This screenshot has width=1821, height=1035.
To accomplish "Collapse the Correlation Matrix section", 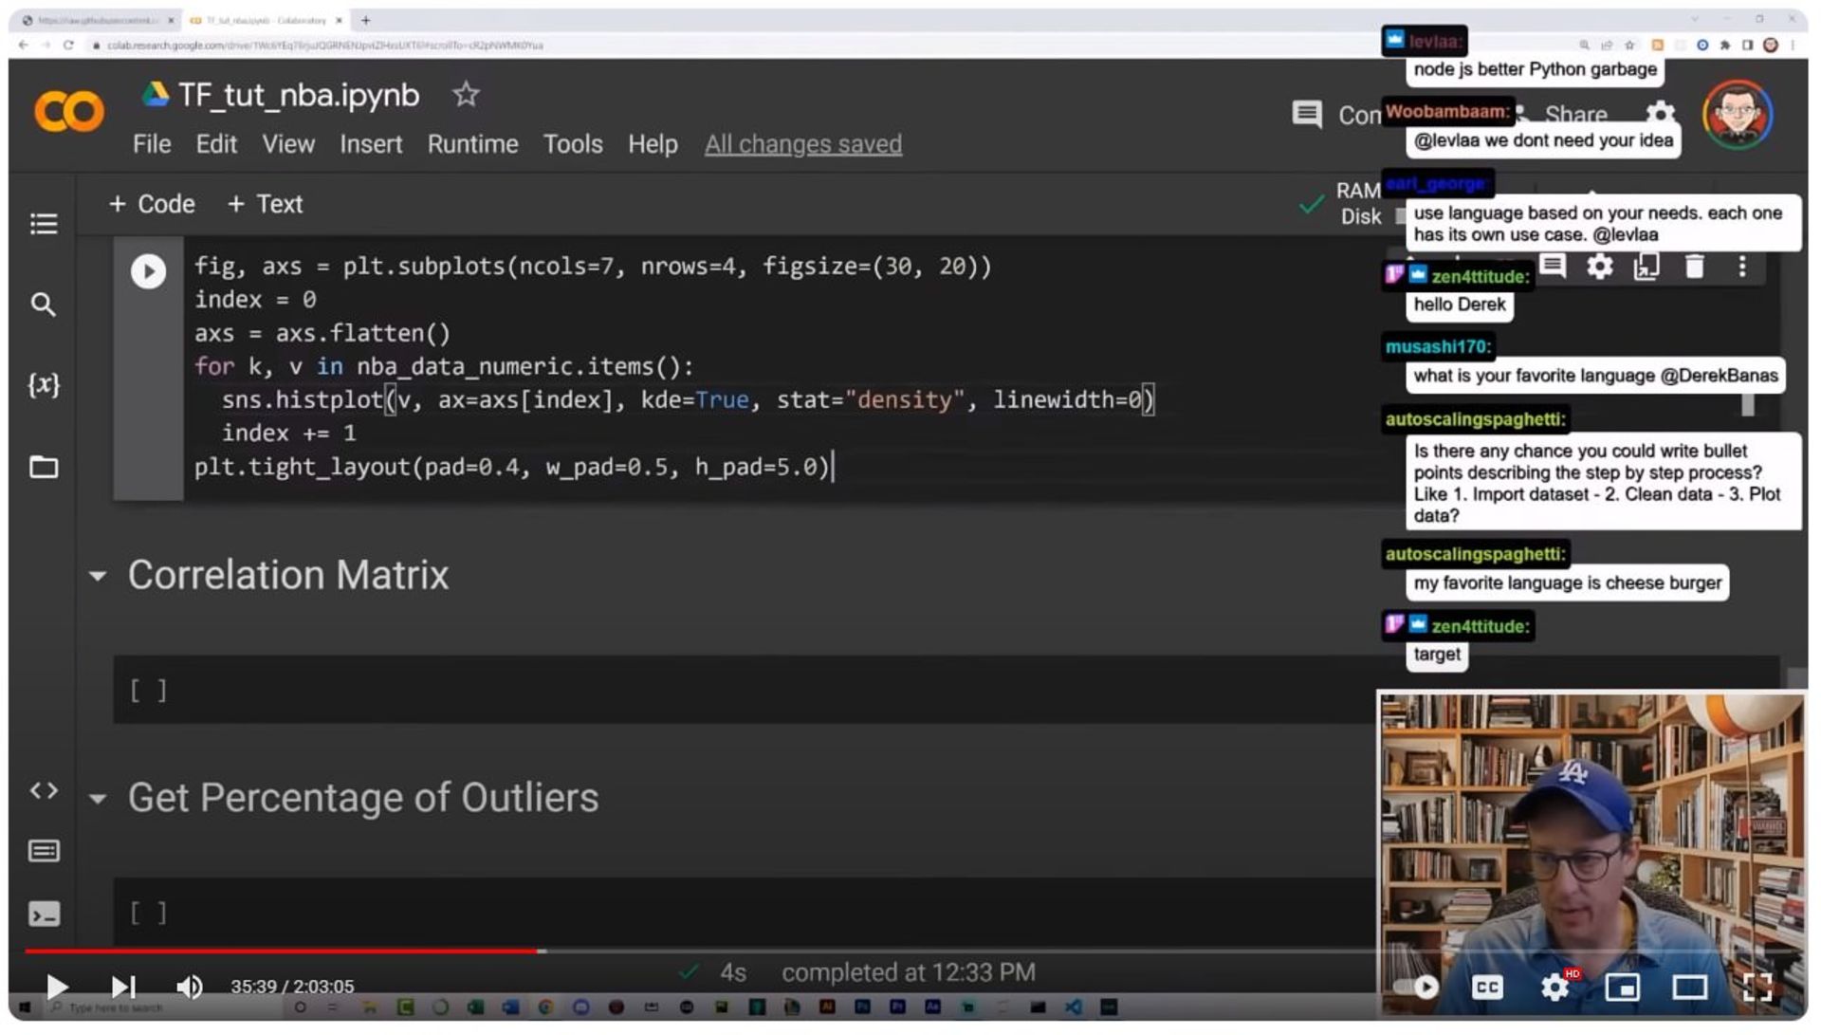I will [x=97, y=576].
